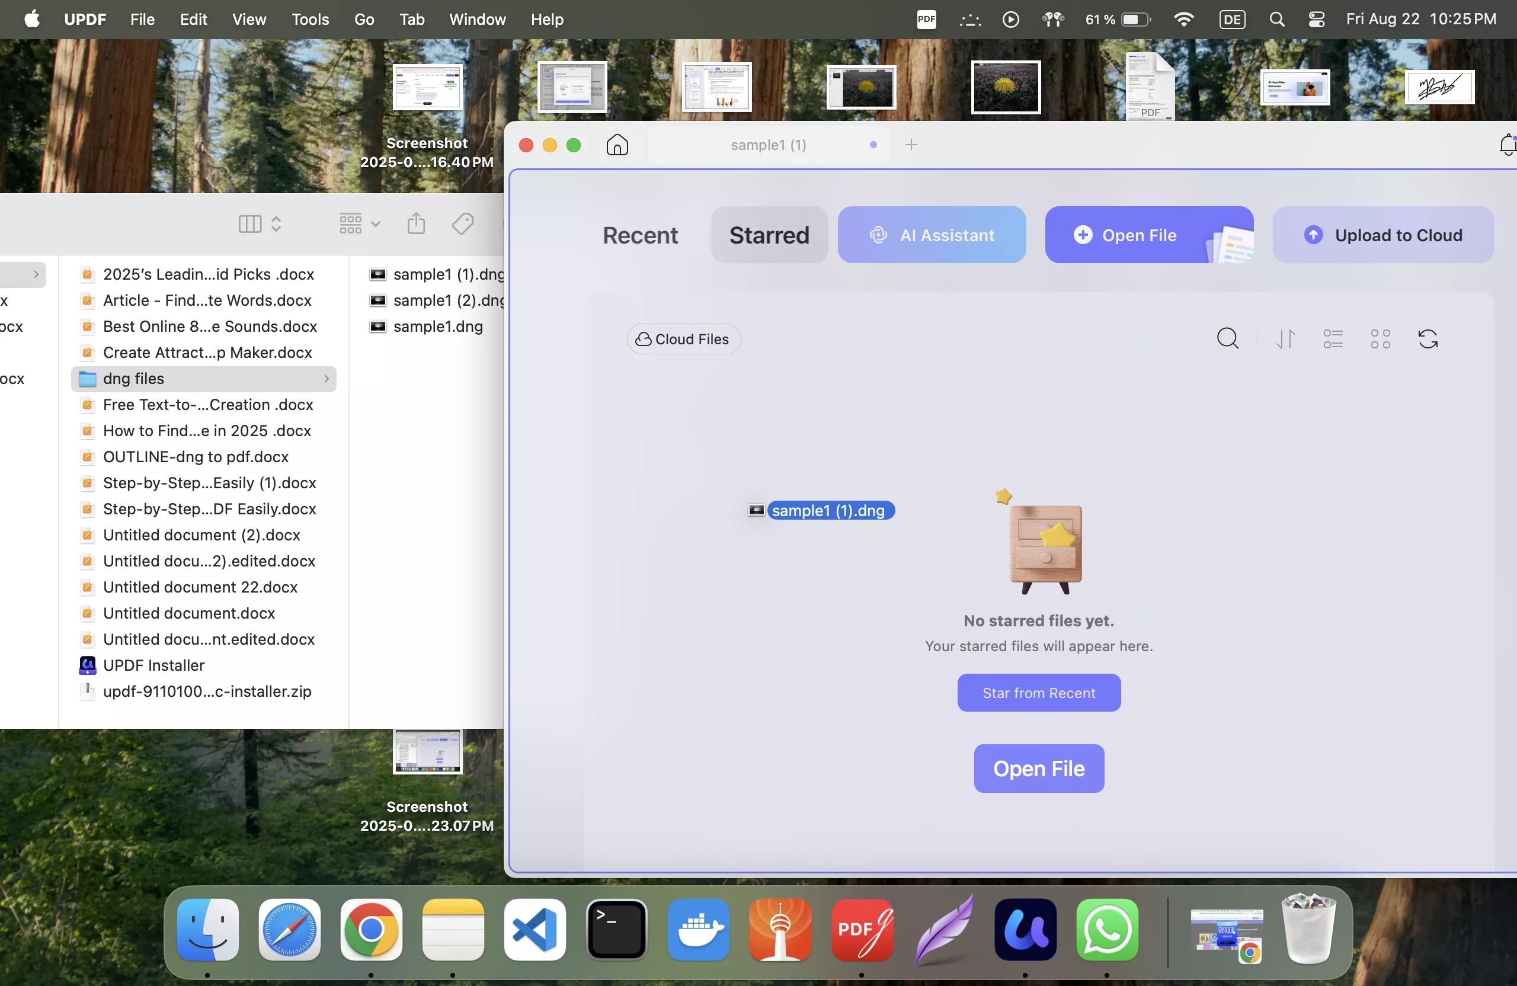
Task: Click the UPDF home icon
Action: (617, 145)
